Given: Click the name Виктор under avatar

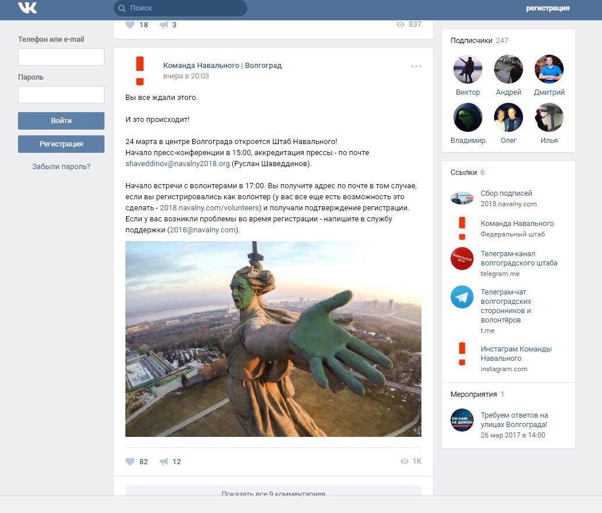Looking at the screenshot, I should (x=468, y=92).
